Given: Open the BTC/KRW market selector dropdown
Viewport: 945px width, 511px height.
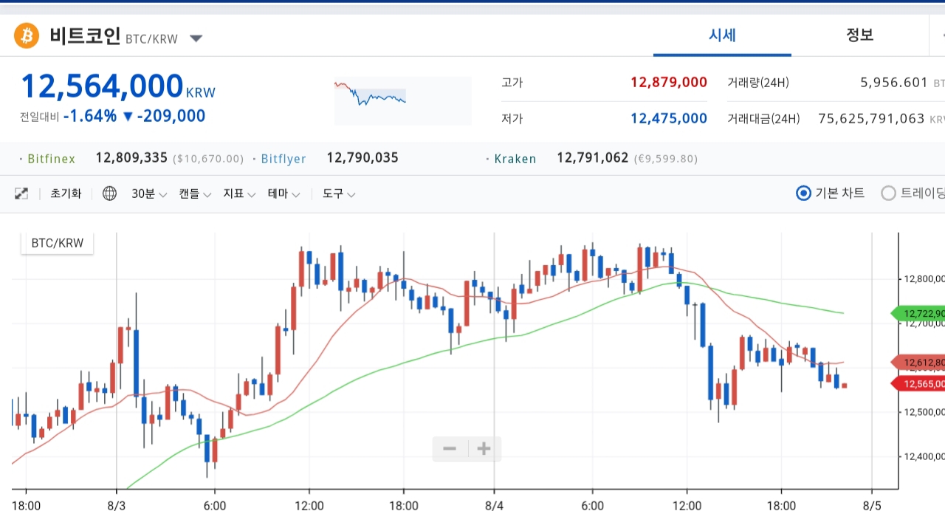Looking at the screenshot, I should click(196, 38).
